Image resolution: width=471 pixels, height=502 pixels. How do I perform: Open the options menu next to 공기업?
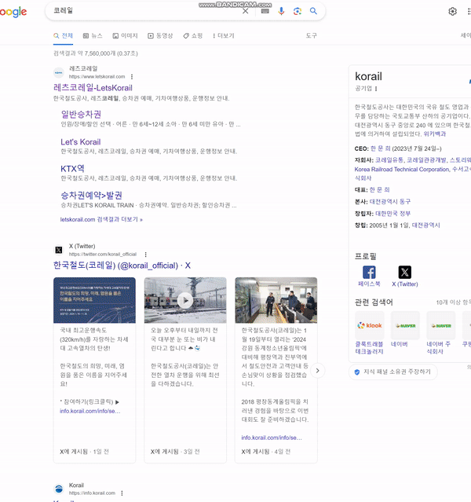coord(376,89)
